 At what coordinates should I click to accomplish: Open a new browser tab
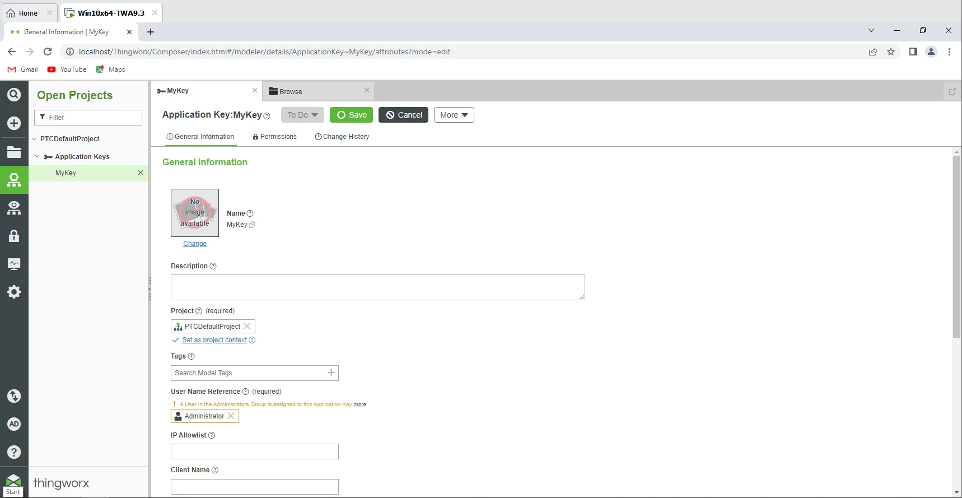click(x=150, y=32)
